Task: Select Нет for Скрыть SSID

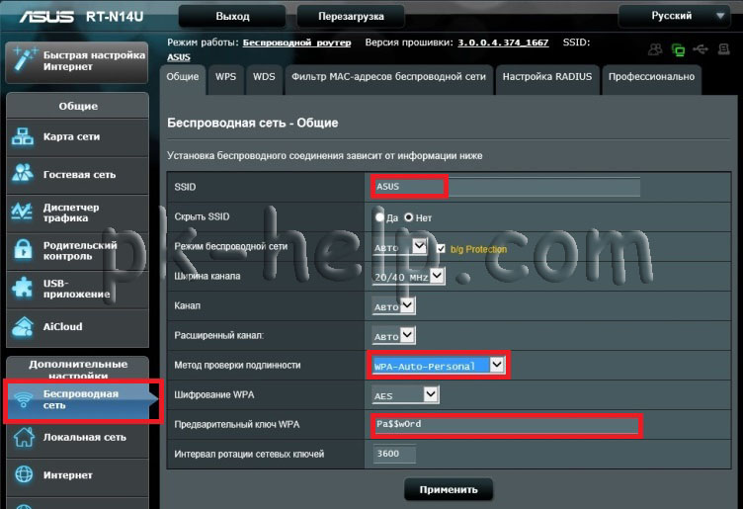Action: click(x=408, y=217)
